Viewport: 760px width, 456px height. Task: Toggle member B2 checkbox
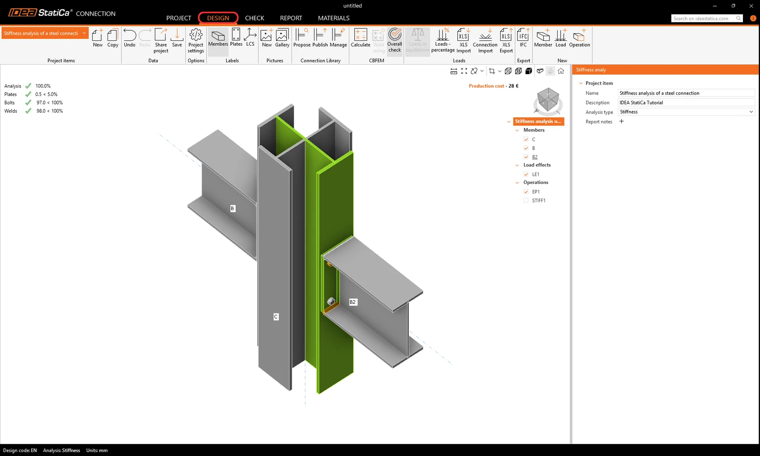[526, 157]
